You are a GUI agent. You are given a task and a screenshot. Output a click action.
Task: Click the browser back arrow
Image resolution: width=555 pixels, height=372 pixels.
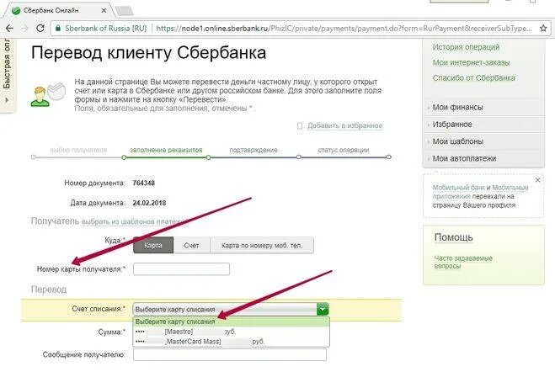pyautogui.click(x=9, y=29)
